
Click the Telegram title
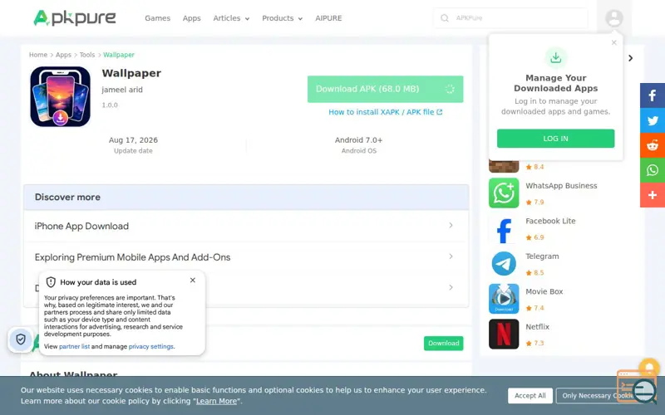[542, 256]
